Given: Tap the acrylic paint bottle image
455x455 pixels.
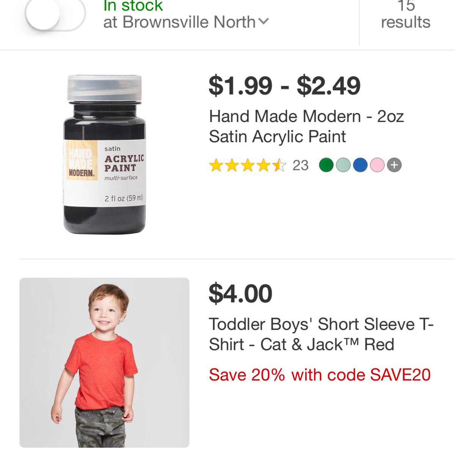Looking at the screenshot, I should (x=104, y=154).
